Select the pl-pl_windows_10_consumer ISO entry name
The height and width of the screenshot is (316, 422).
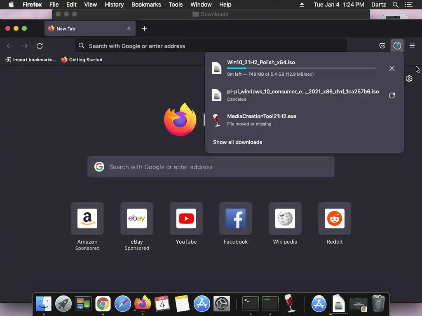click(303, 92)
